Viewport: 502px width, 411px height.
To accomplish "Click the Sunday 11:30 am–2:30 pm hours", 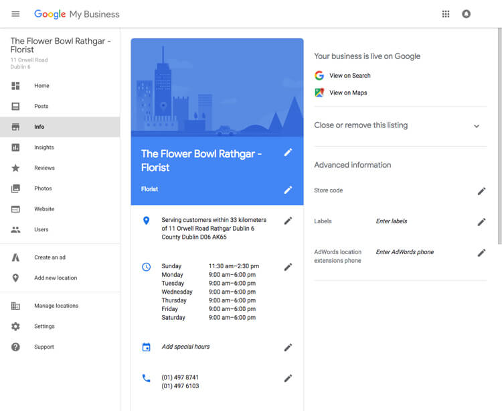I will (210, 266).
